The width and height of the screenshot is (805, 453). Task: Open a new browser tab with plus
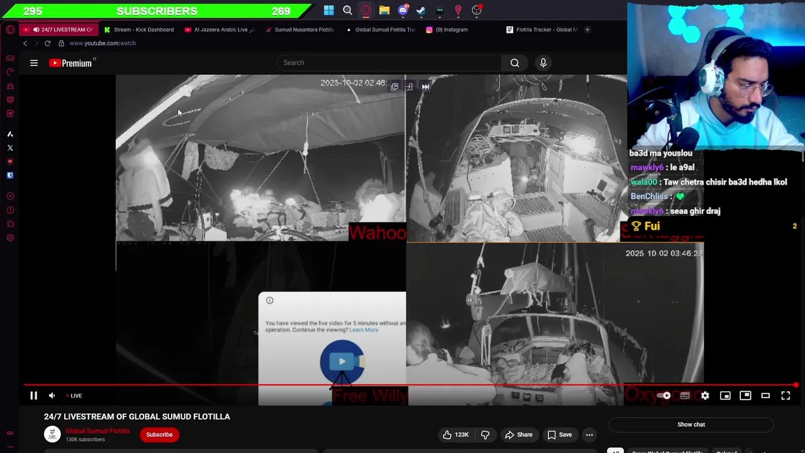[x=587, y=30]
